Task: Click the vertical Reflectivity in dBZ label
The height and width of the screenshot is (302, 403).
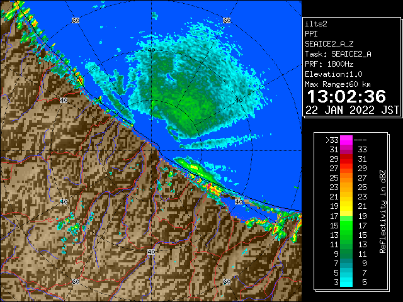Action: click(x=383, y=211)
